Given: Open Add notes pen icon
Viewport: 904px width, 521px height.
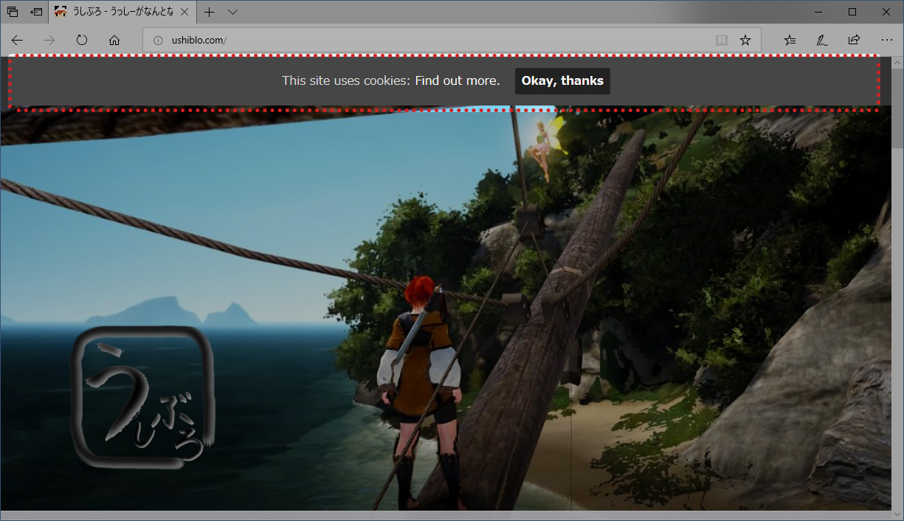Looking at the screenshot, I should (821, 41).
